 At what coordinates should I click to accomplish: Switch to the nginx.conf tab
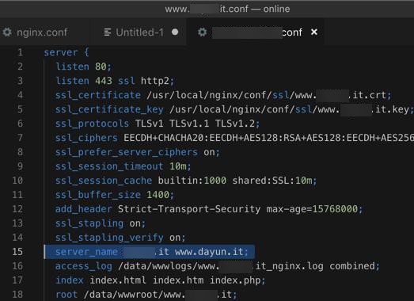(x=42, y=32)
